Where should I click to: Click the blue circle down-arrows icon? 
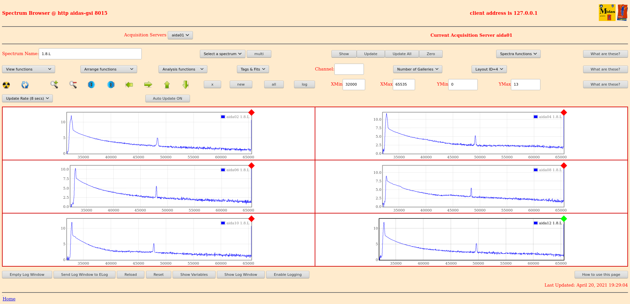coord(92,85)
